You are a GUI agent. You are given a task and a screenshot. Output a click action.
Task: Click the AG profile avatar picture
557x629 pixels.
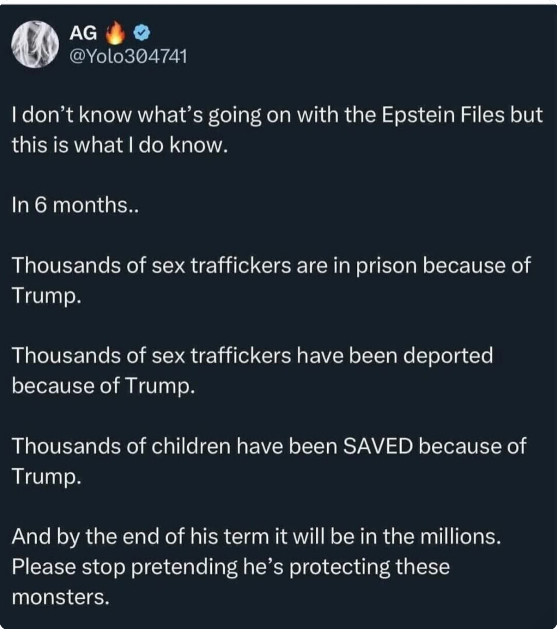35,44
